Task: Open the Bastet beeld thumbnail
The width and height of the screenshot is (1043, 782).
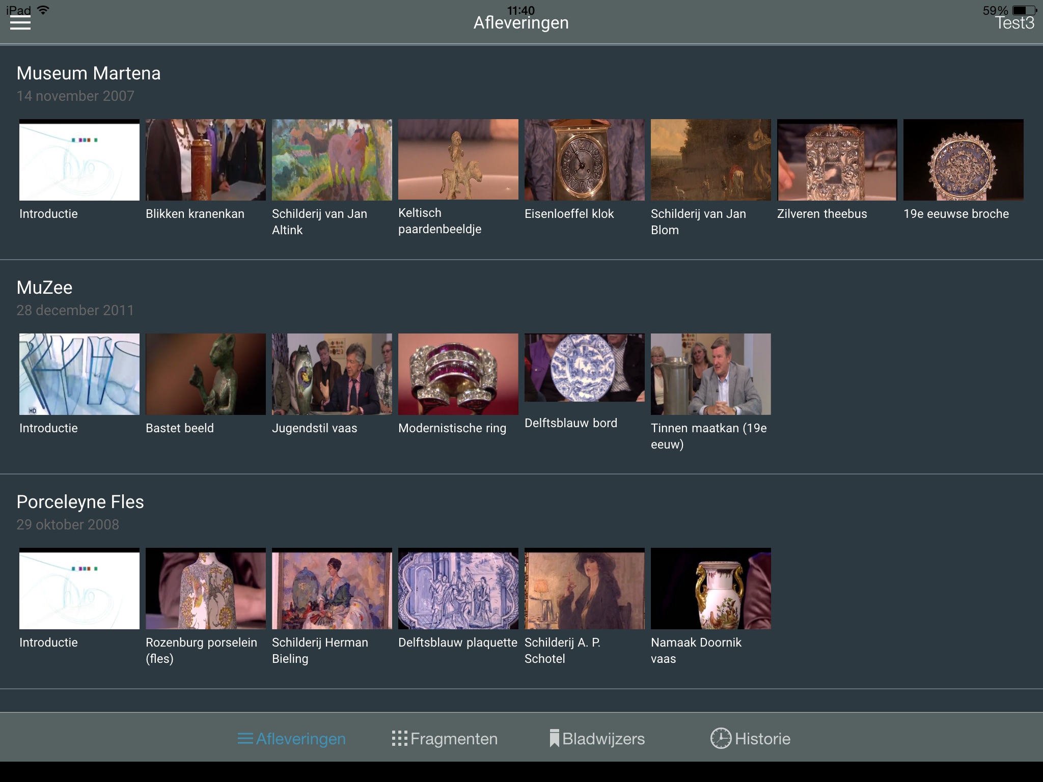Action: pos(206,374)
